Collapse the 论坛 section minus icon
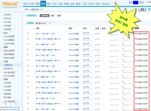151x111 pixels. pyautogui.click(x=2, y=33)
